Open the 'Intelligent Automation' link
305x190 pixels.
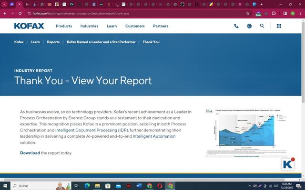click(154, 136)
